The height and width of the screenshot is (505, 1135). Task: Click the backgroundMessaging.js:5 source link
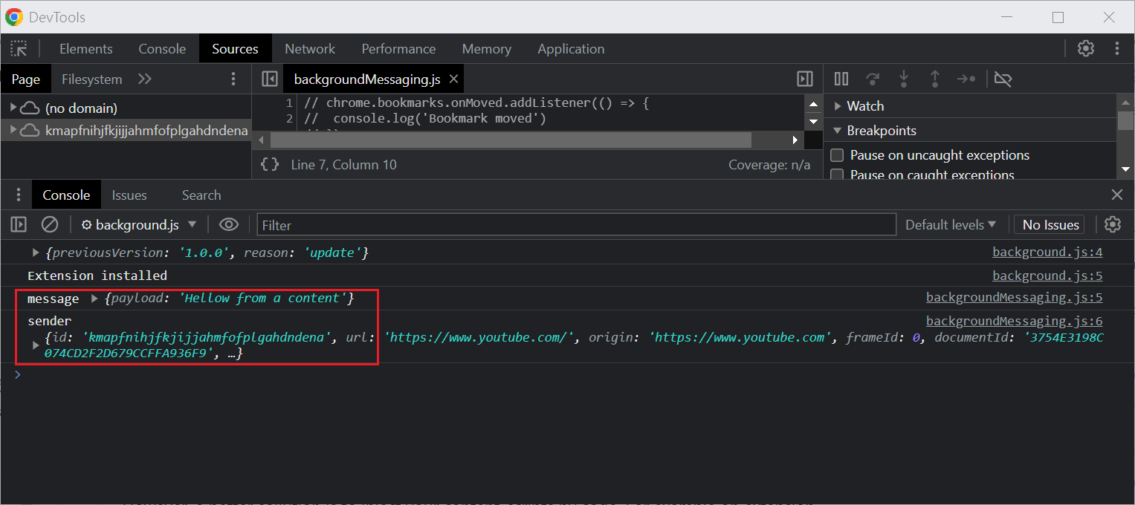(1014, 298)
